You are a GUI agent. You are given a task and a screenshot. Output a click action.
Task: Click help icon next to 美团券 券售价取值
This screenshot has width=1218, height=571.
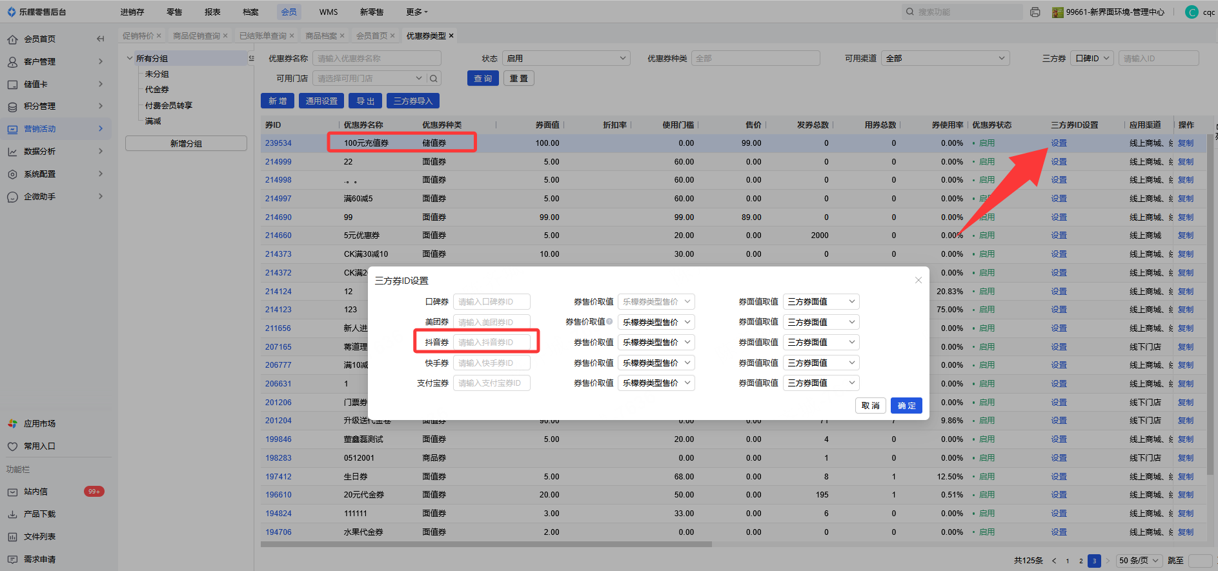click(609, 321)
